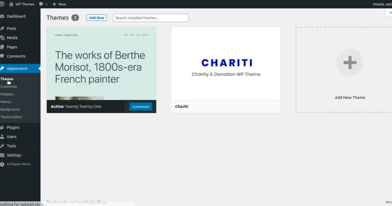Viewport: 392px width, 206px height.
Task: Collapse the admin sidebar menu
Action: click(18, 164)
